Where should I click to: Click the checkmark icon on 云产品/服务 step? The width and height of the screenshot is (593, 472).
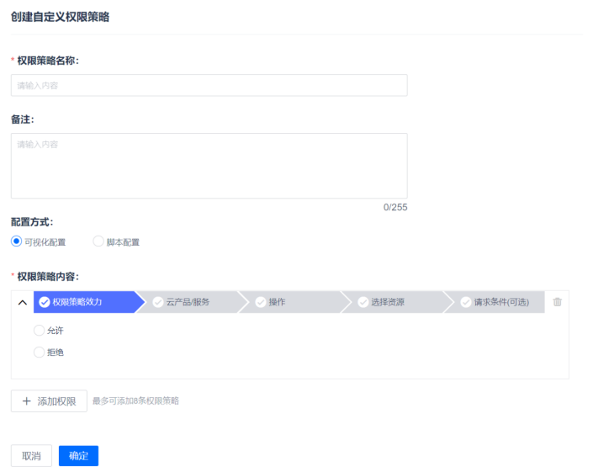point(158,302)
